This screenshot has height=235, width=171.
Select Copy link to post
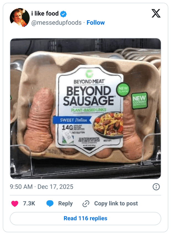click(x=116, y=204)
